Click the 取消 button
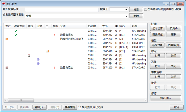This screenshot has height=112, width=186. [x=177, y=107]
